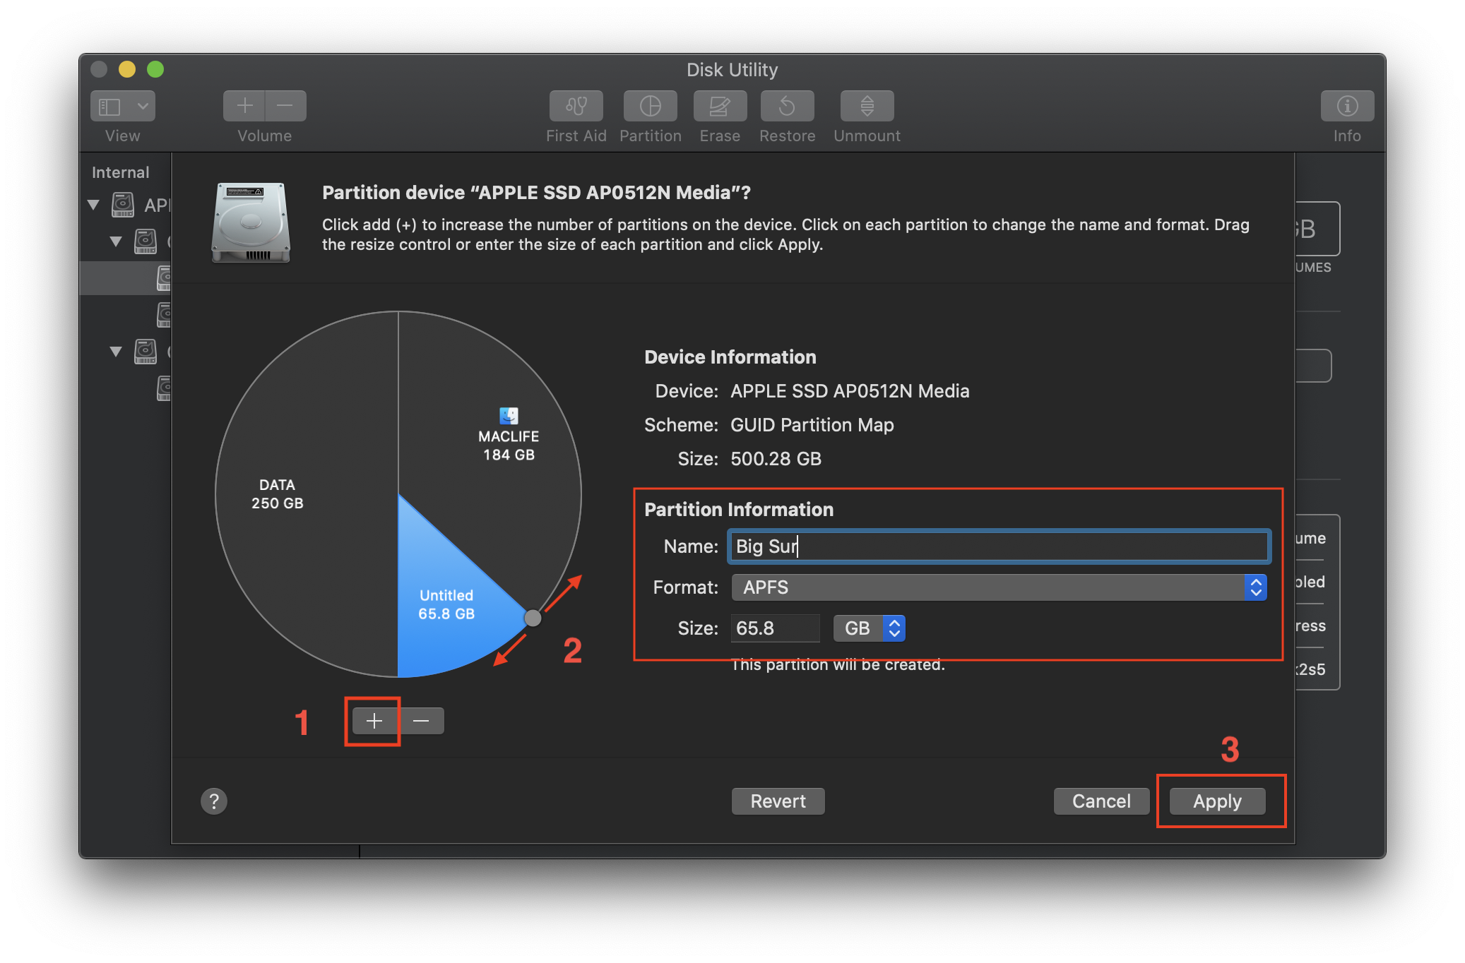Open the GB size unit dropdown
This screenshot has width=1465, height=963.
[869, 628]
